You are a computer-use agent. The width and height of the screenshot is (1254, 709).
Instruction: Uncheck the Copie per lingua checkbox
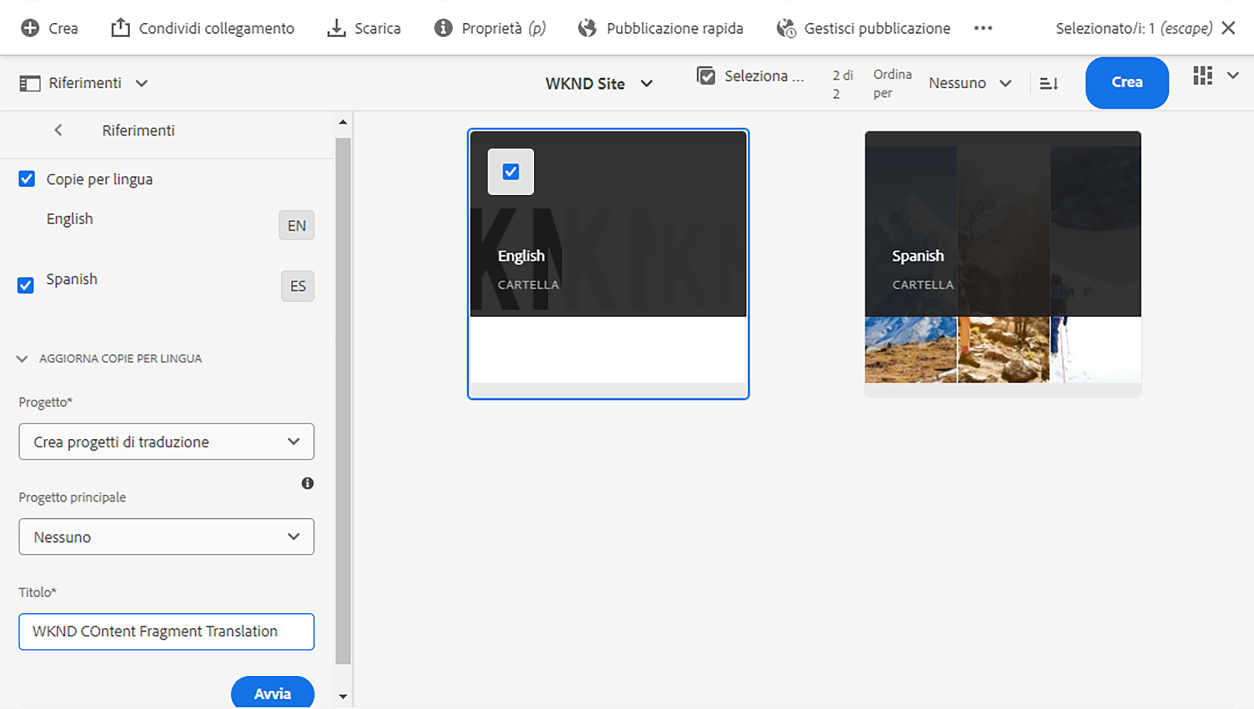(27, 179)
